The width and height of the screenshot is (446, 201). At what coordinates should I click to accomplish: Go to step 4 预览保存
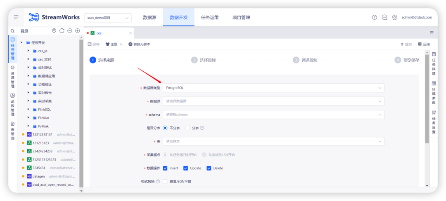click(407, 60)
